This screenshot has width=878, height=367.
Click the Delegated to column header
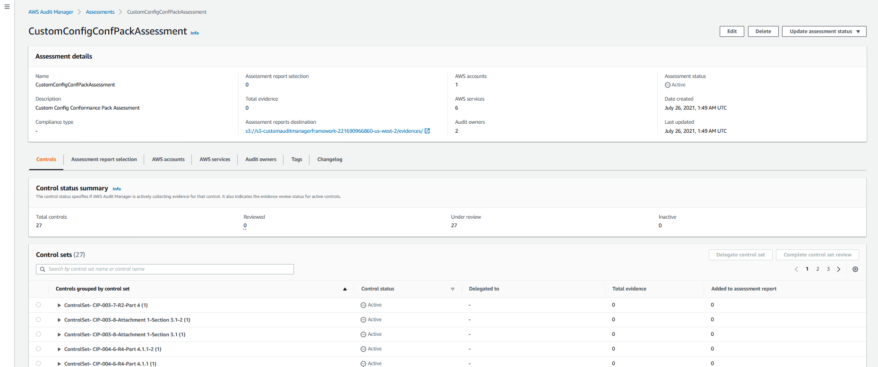[484, 289]
